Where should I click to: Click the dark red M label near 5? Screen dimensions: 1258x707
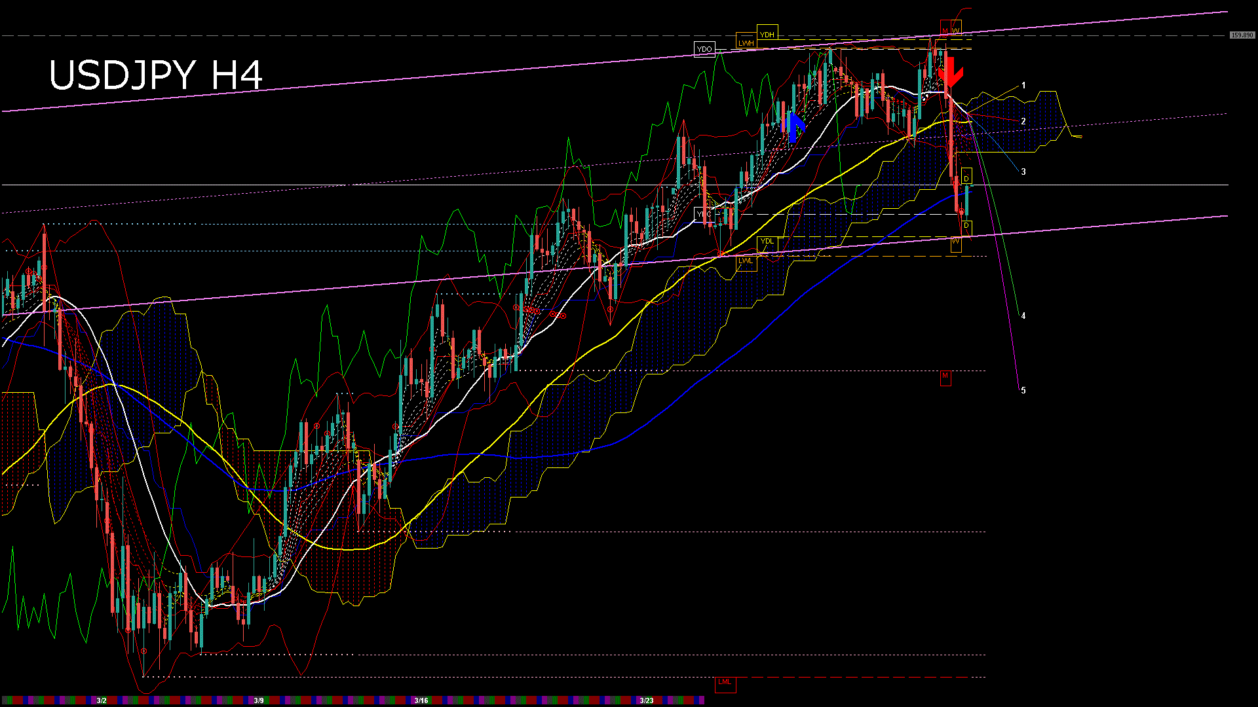(945, 376)
